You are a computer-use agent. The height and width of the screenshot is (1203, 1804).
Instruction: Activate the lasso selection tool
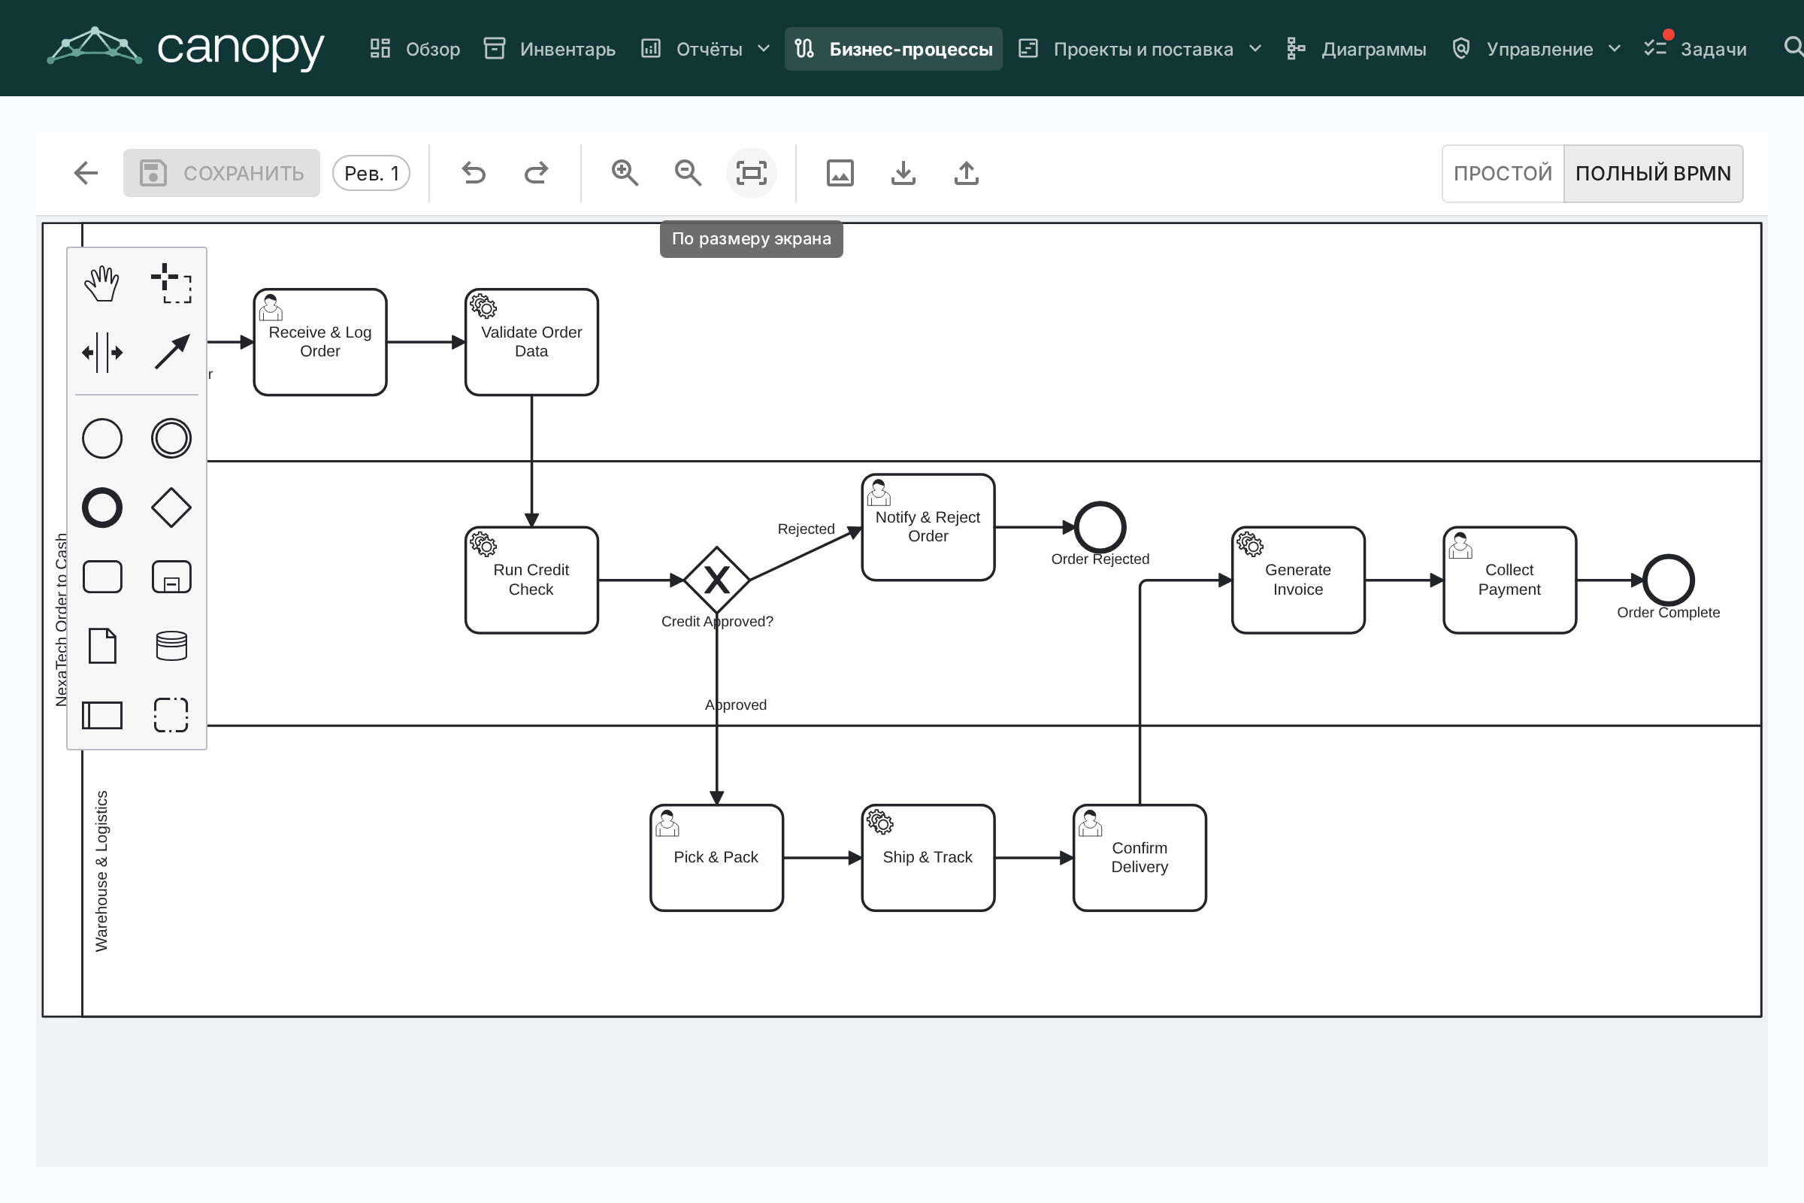[x=171, y=284]
